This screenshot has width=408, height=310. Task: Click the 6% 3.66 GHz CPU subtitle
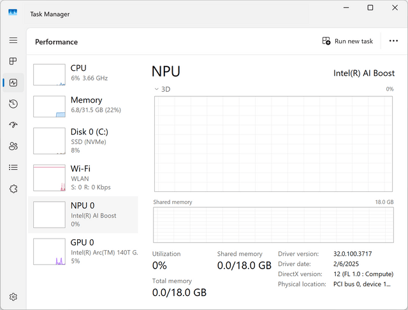(89, 78)
